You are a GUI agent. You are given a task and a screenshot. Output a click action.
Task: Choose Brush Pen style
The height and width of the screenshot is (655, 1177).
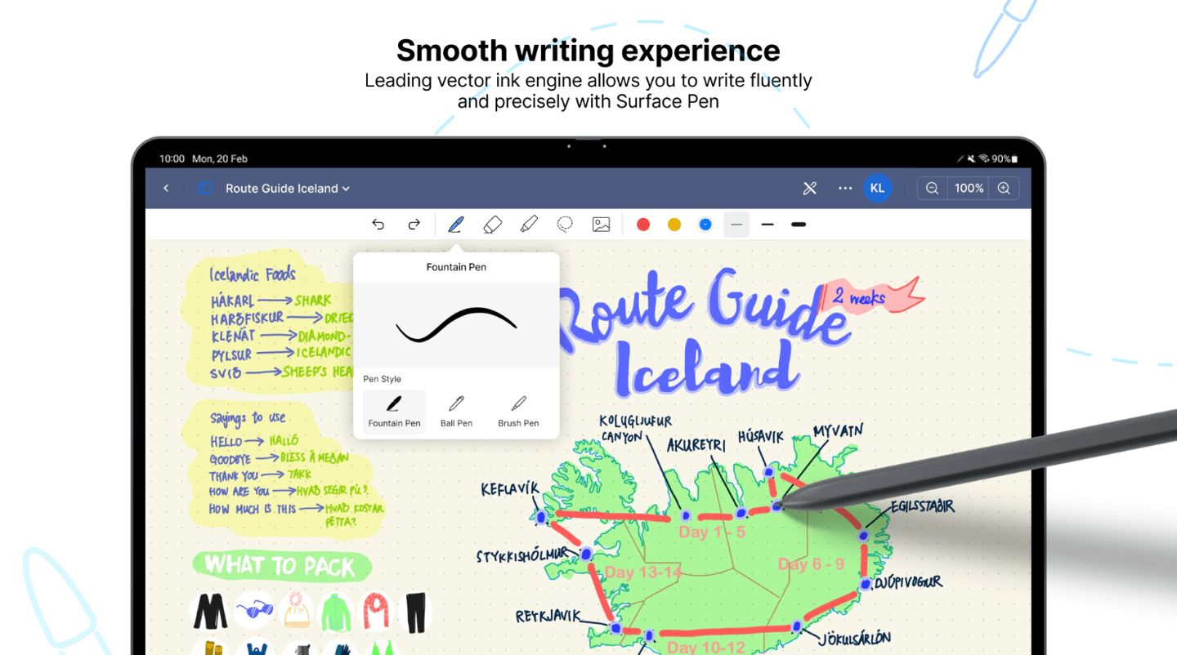tap(518, 412)
